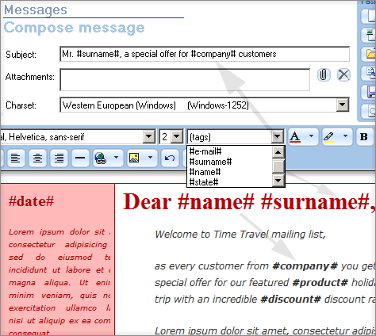The image size is (376, 336).
Task: Open the font color A tool
Action: pos(295,137)
